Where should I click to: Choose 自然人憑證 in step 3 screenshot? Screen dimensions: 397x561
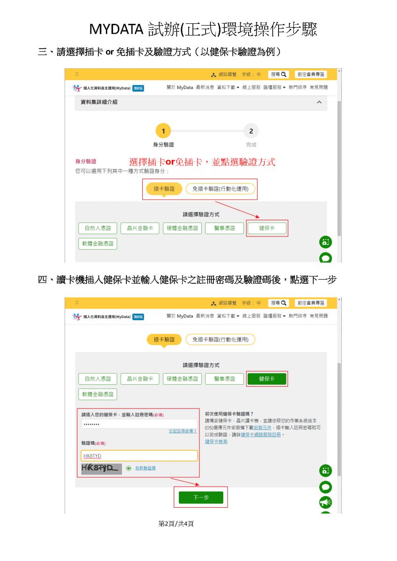[98, 228]
